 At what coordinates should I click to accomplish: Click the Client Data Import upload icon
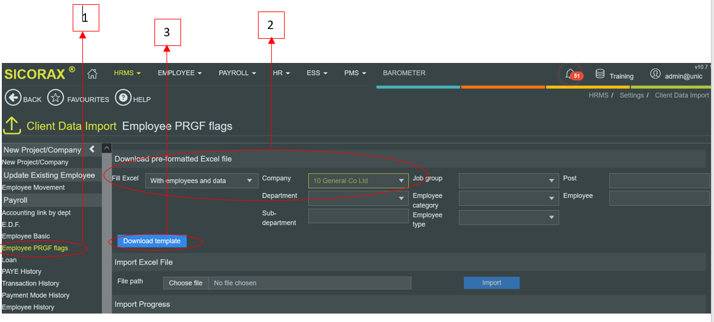coord(12,126)
